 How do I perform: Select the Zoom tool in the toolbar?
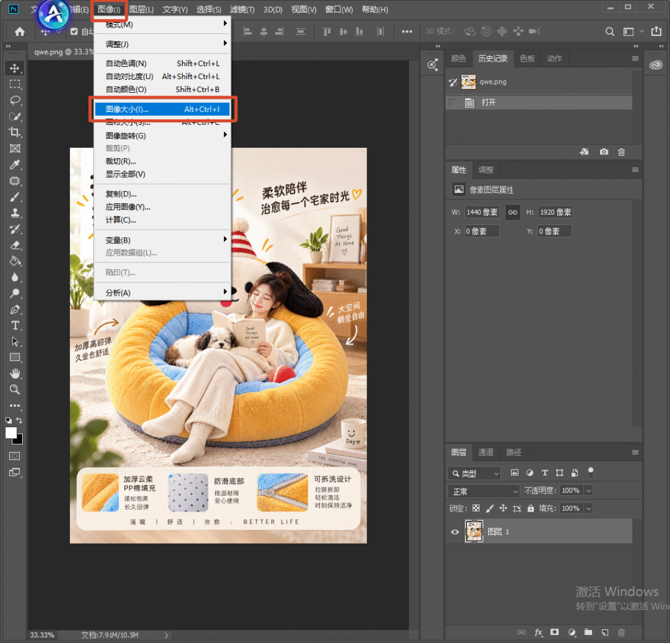[15, 390]
